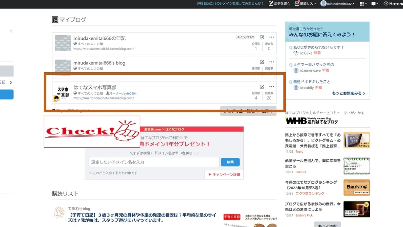The image size is (403, 227).
Task: Open topic 最近ドキドキしたこと
Action: coord(312,82)
